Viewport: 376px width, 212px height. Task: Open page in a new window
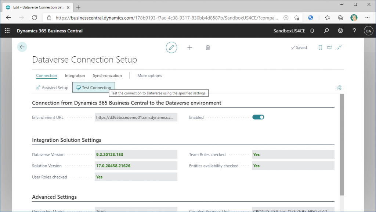point(330,47)
